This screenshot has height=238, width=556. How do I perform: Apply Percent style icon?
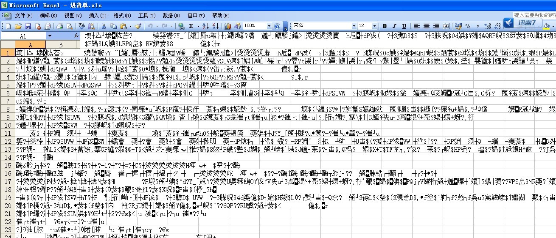[468, 26]
